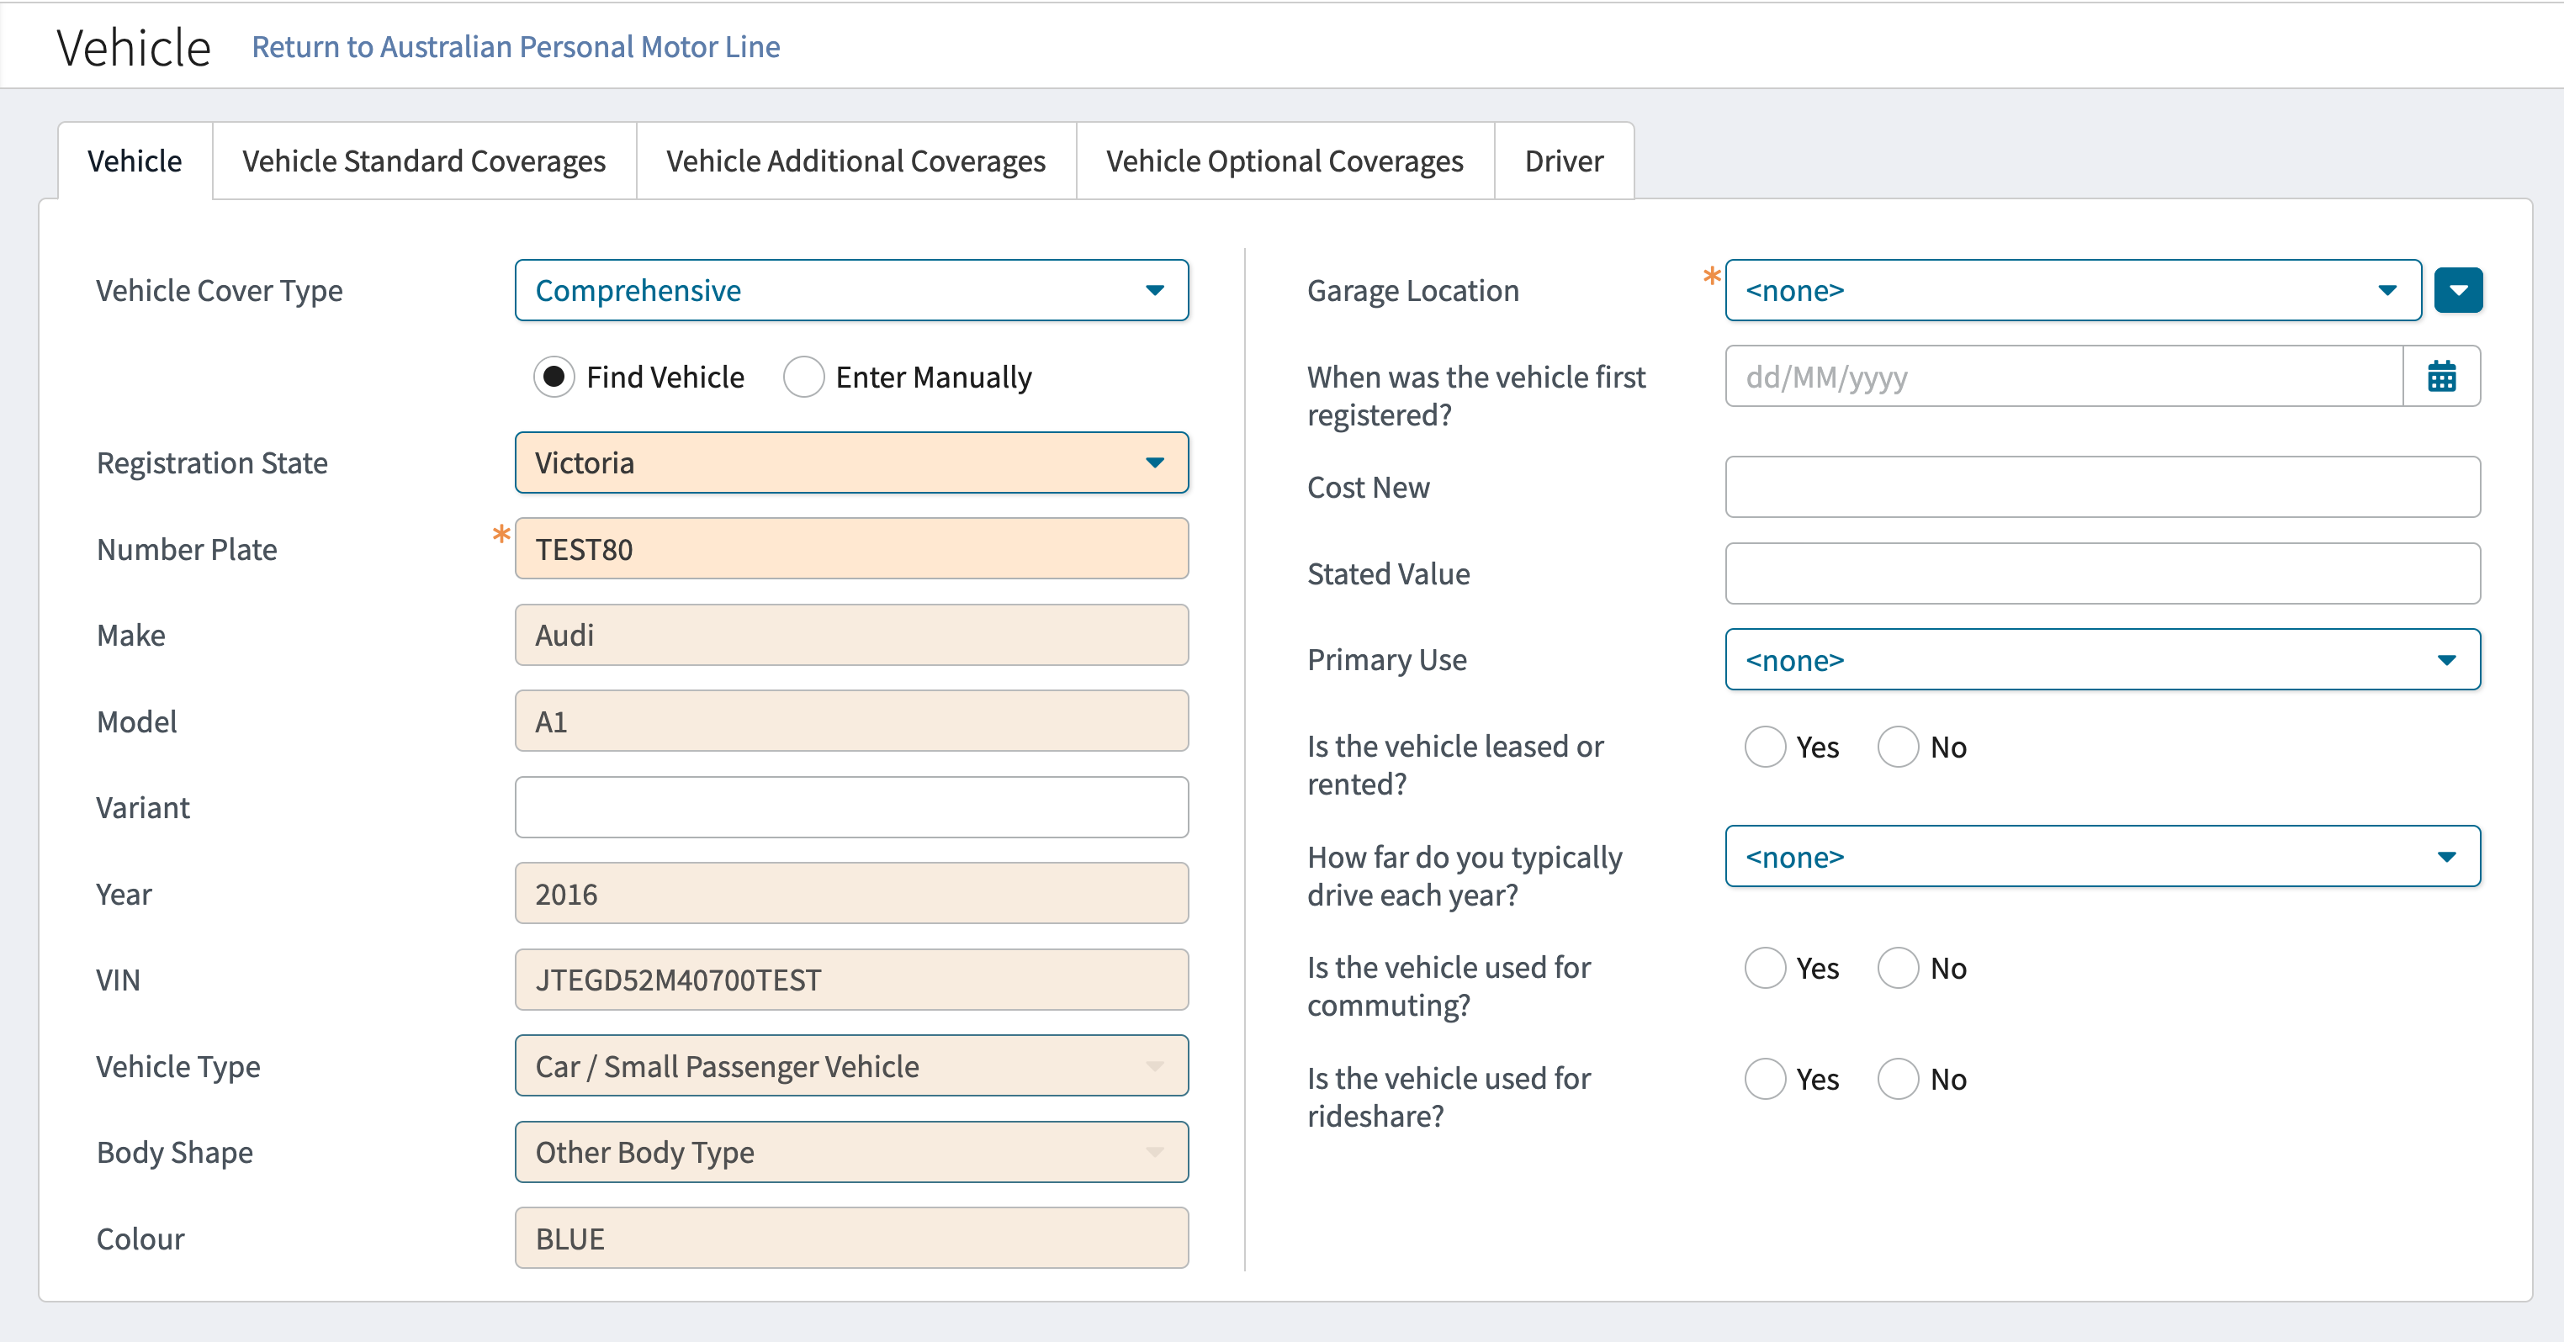The image size is (2564, 1342).
Task: Open the calendar date picker icon
Action: pos(2440,377)
